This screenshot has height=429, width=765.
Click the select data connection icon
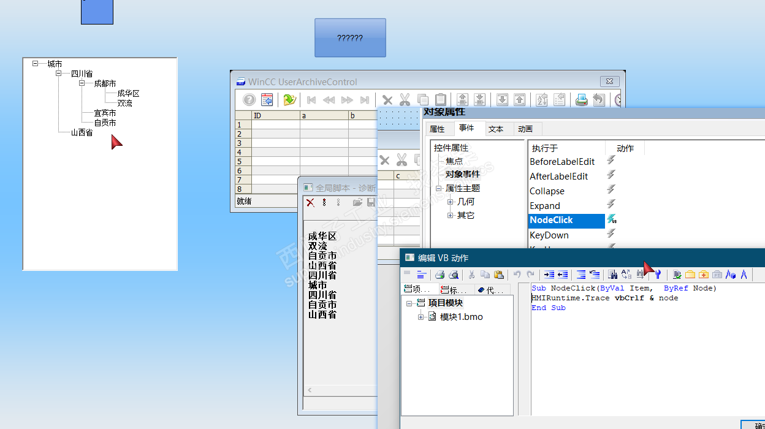coord(290,100)
